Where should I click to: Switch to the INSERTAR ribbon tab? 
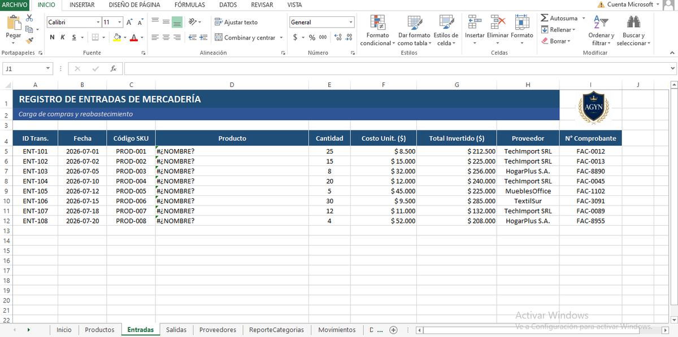click(81, 5)
